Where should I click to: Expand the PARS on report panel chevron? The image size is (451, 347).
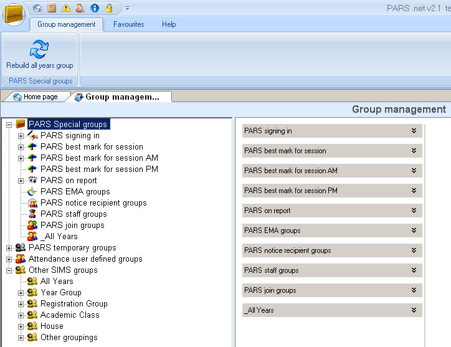(414, 211)
